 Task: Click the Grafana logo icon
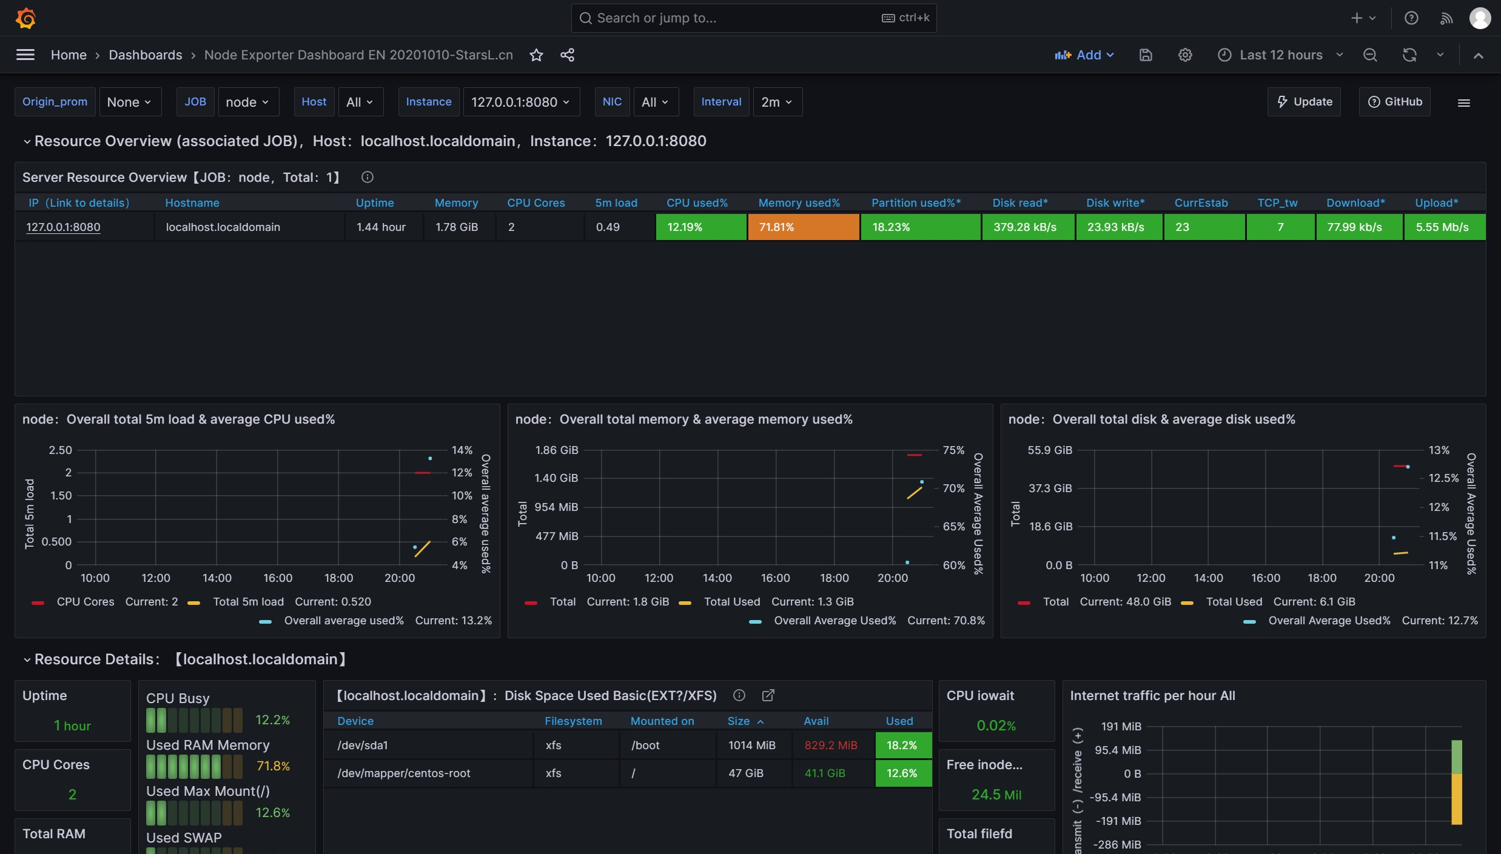pyautogui.click(x=25, y=18)
